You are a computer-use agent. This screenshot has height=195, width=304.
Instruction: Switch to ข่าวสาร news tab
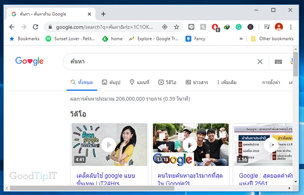(x=197, y=82)
